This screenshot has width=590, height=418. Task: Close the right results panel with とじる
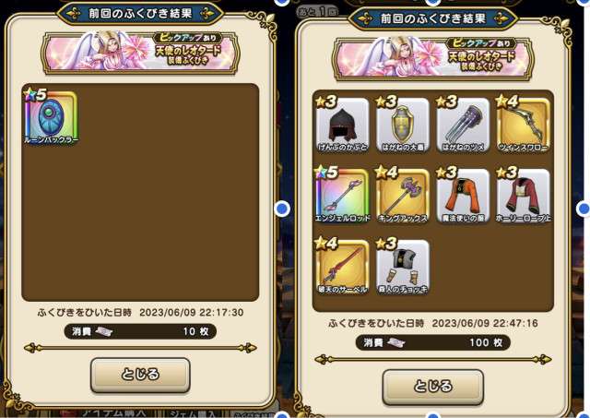pos(432,387)
